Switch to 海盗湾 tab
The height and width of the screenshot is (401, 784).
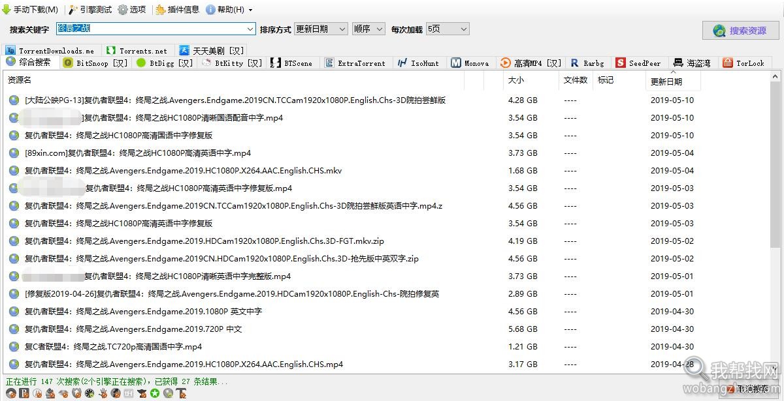[x=693, y=63]
